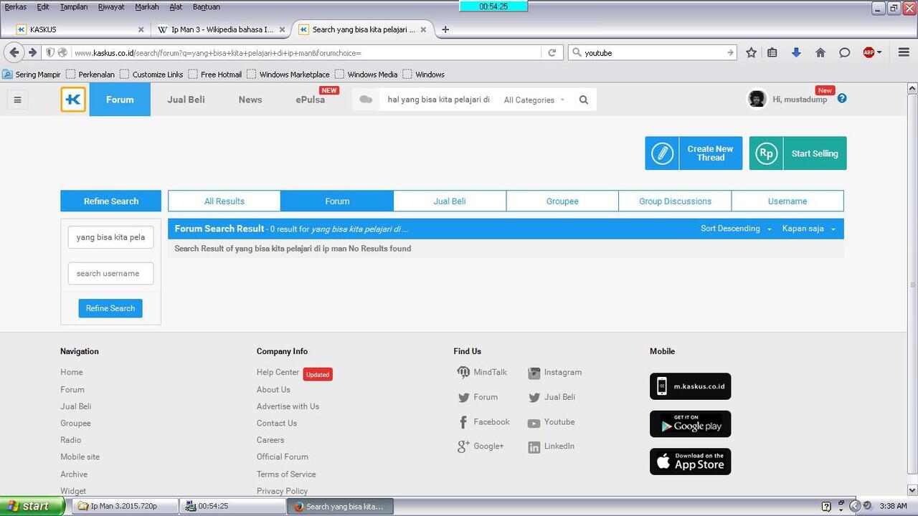Screen dimensions: 918x516
Task: Click the blue help question mark icon
Action: (842, 98)
